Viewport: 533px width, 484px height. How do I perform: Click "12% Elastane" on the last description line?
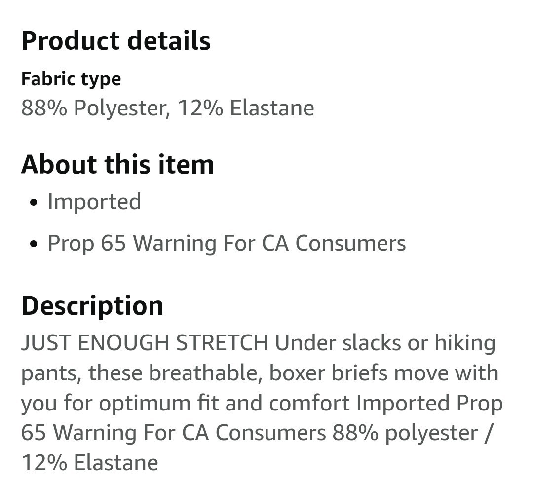[90, 463]
